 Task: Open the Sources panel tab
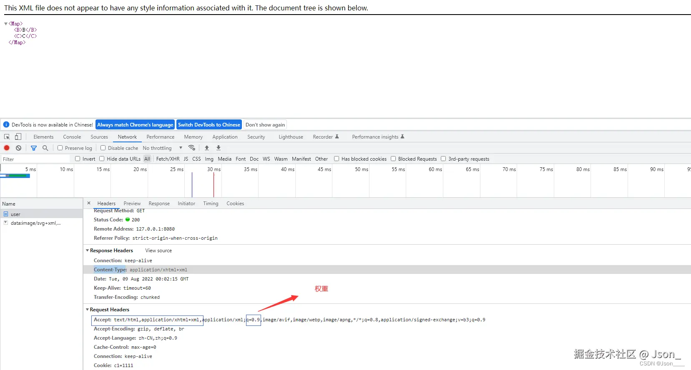point(99,137)
